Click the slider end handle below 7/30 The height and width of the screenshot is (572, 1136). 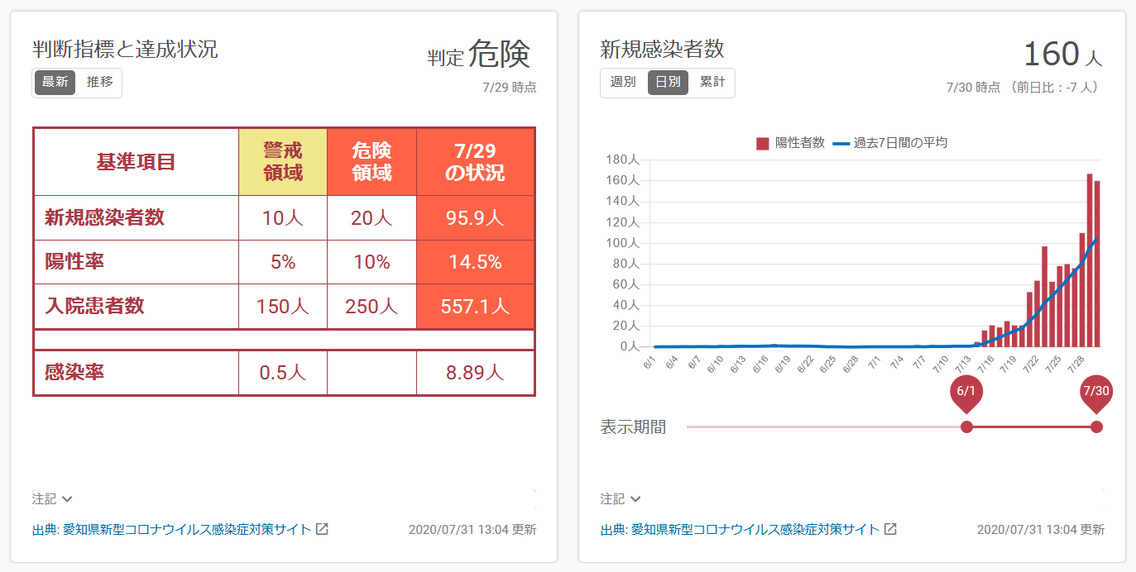click(x=1096, y=427)
